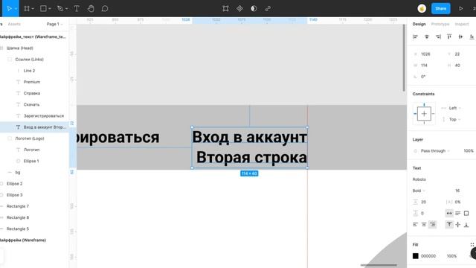This screenshot has width=476, height=268.
Task: Open Fill styles icon
Action: click(x=472, y=245)
